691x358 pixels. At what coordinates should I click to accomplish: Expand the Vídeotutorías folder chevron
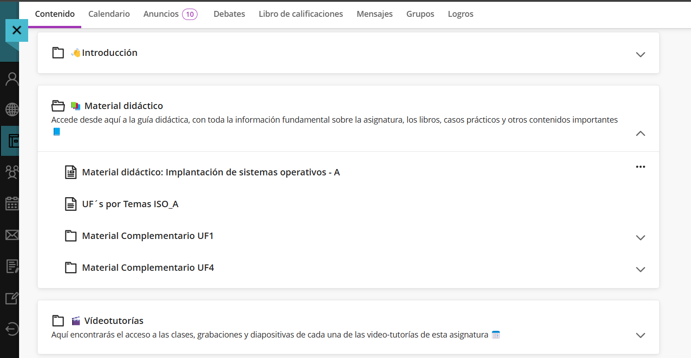(x=640, y=335)
